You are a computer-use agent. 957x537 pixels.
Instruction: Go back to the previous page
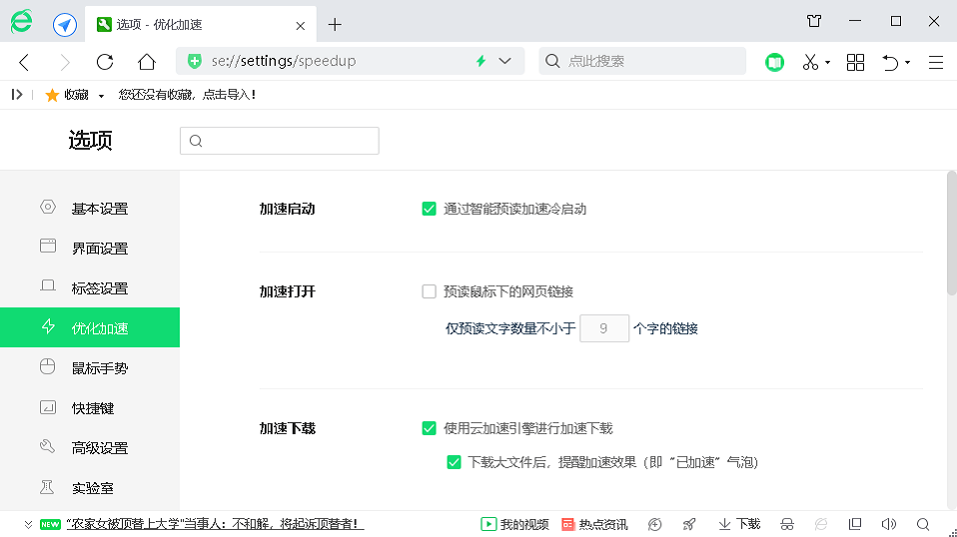(24, 62)
